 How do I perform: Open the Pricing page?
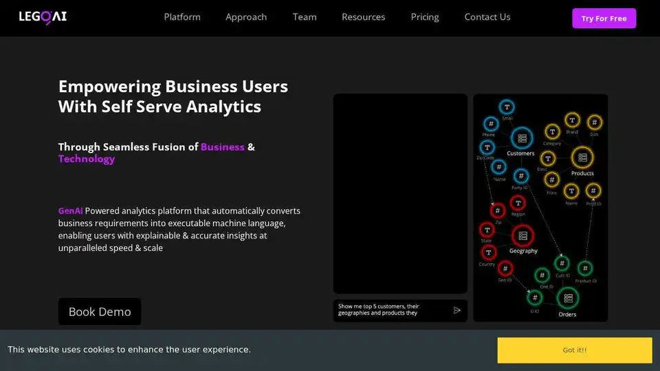425,17
